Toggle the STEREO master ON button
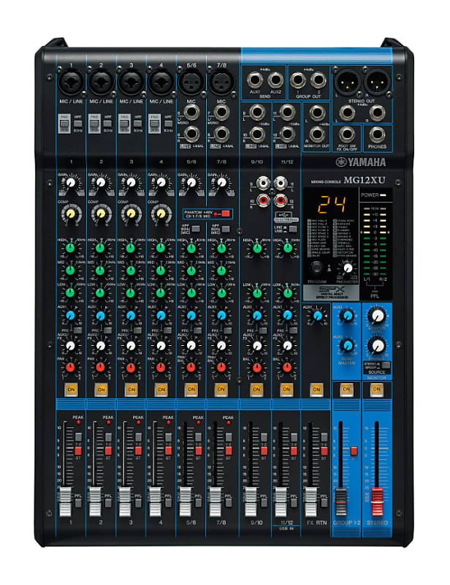Viewport: 450px width, 585px height. click(376, 389)
